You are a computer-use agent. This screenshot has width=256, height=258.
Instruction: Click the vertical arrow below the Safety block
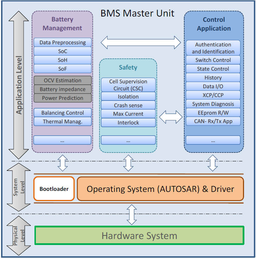click(x=129, y=162)
